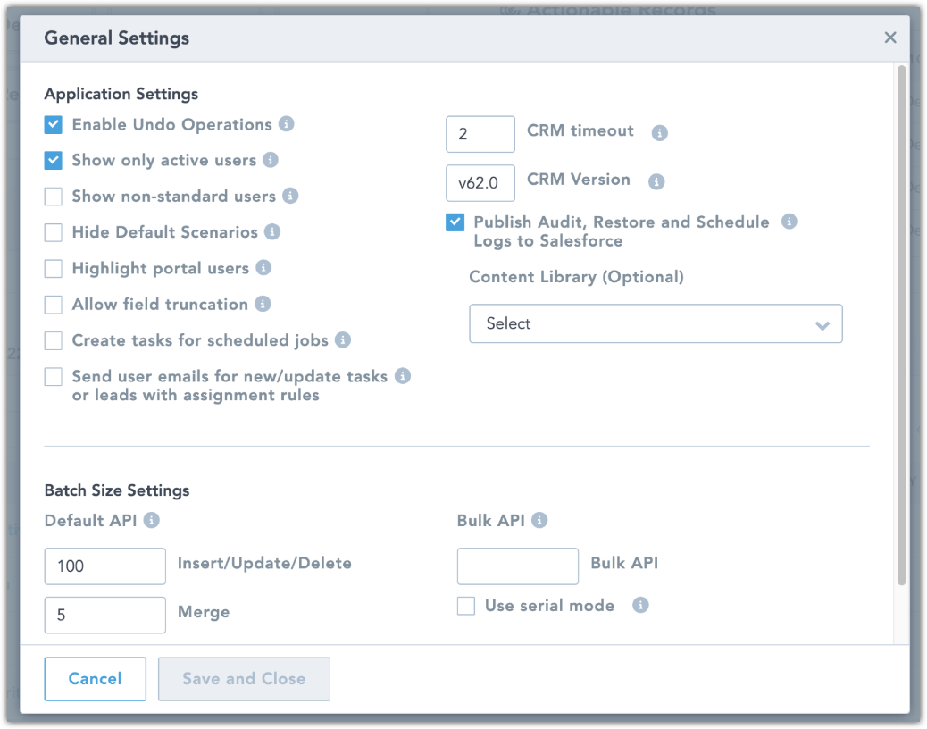Click the Cancel button

pyautogui.click(x=96, y=679)
